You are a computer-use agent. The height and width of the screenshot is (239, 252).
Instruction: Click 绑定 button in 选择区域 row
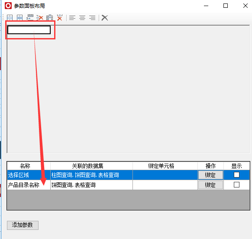click(x=210, y=175)
